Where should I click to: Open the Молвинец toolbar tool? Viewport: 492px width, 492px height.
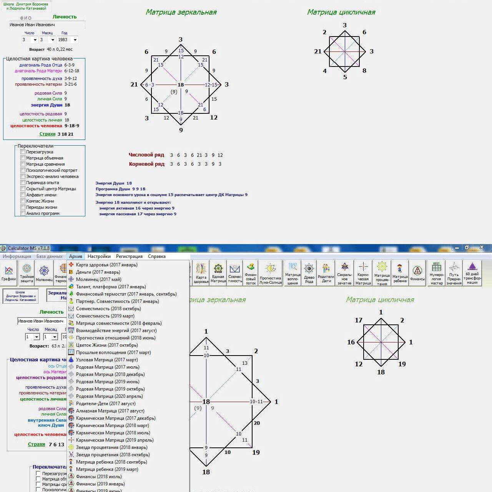[44, 273]
